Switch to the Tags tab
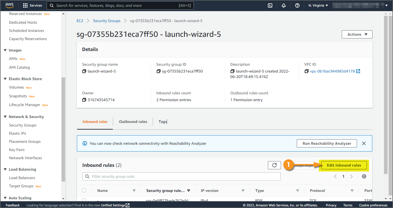This screenshot has width=393, height=208. point(163,122)
